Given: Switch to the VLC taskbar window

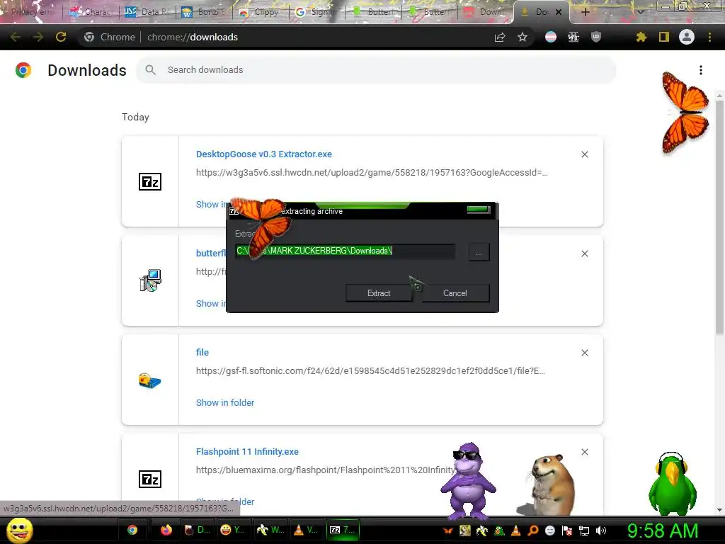Looking at the screenshot, I should [306, 530].
